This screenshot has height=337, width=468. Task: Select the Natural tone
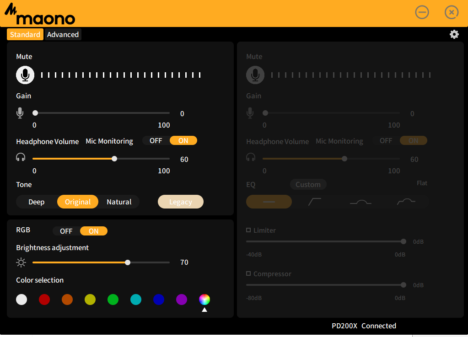(x=119, y=202)
